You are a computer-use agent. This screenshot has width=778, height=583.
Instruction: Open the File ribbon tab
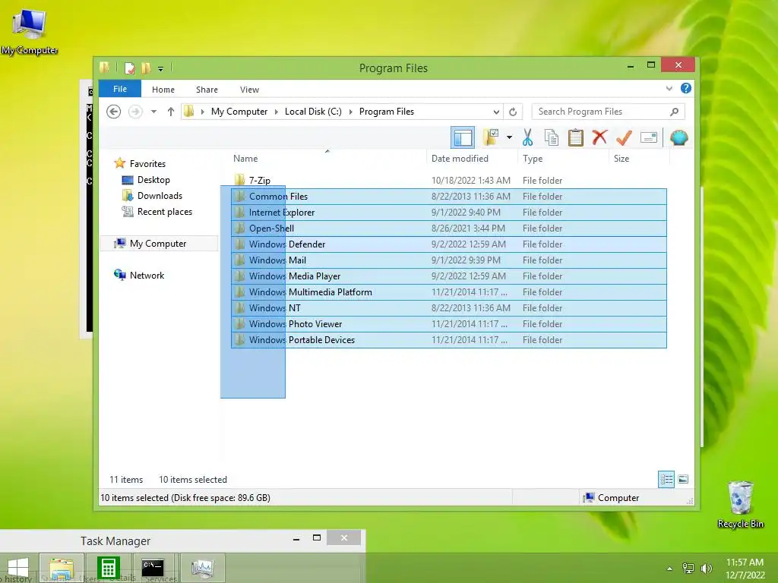(x=120, y=89)
